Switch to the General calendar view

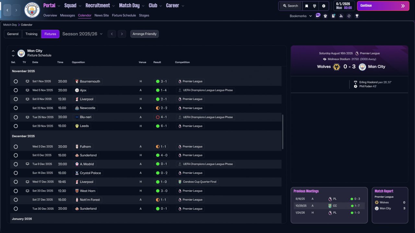click(x=13, y=34)
